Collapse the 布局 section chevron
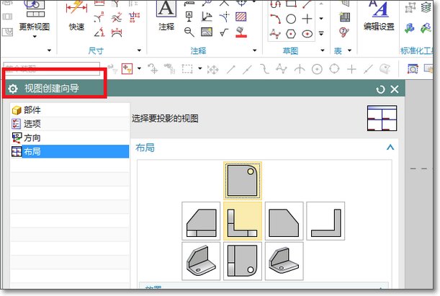This screenshot has height=296, width=440. click(x=390, y=148)
